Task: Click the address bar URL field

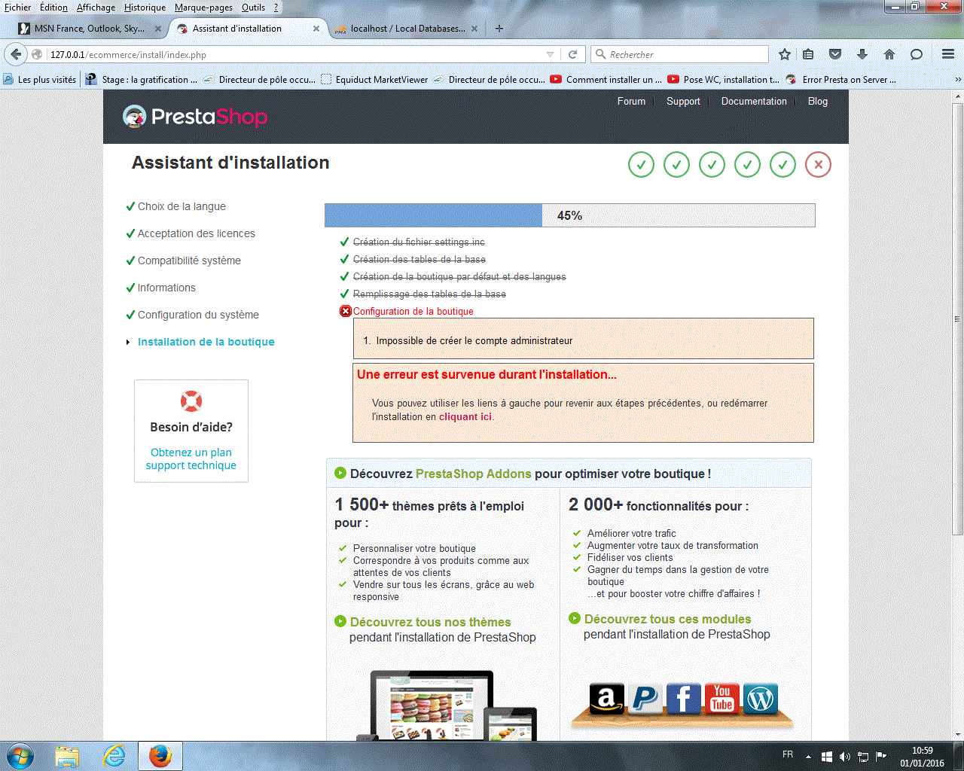Action: pos(294,54)
